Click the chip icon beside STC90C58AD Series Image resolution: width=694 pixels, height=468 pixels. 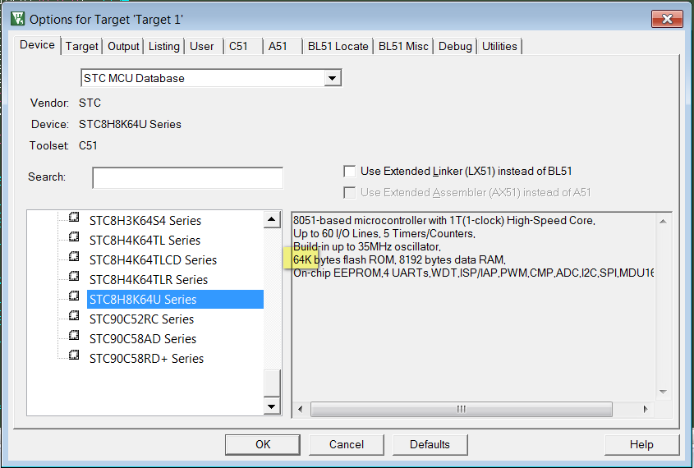74,335
